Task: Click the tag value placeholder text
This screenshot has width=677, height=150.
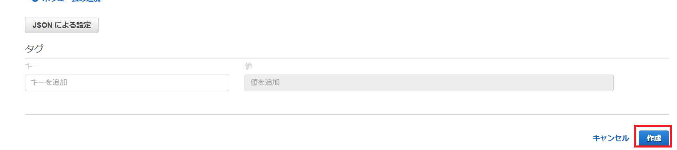Action: [265, 82]
